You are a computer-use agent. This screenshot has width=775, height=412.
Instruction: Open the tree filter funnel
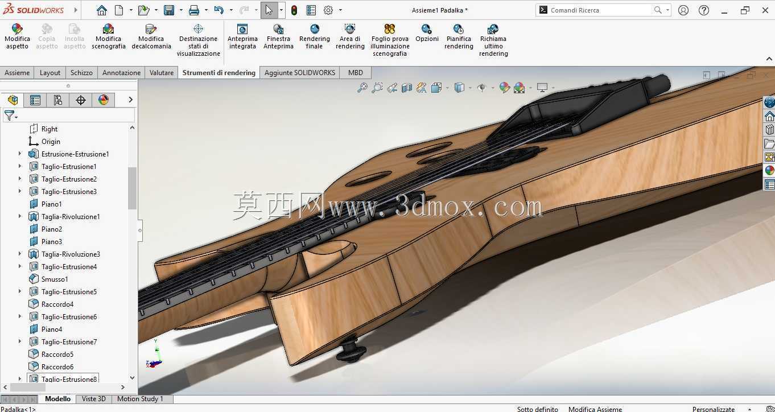10,116
